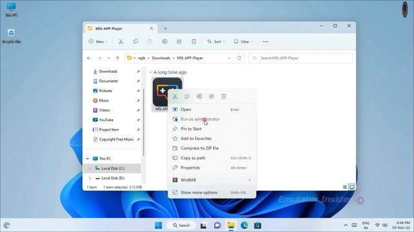414x232 pixels.
Task: Click the navigation pane scrollbar
Action: 144,122
